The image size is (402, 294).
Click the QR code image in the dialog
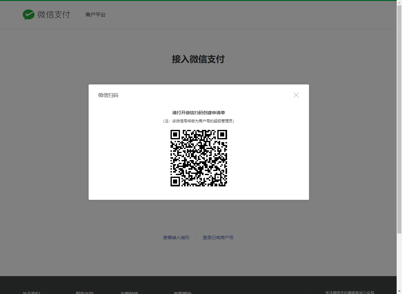pyautogui.click(x=198, y=158)
